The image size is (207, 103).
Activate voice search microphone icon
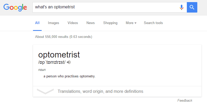(x=182, y=7)
